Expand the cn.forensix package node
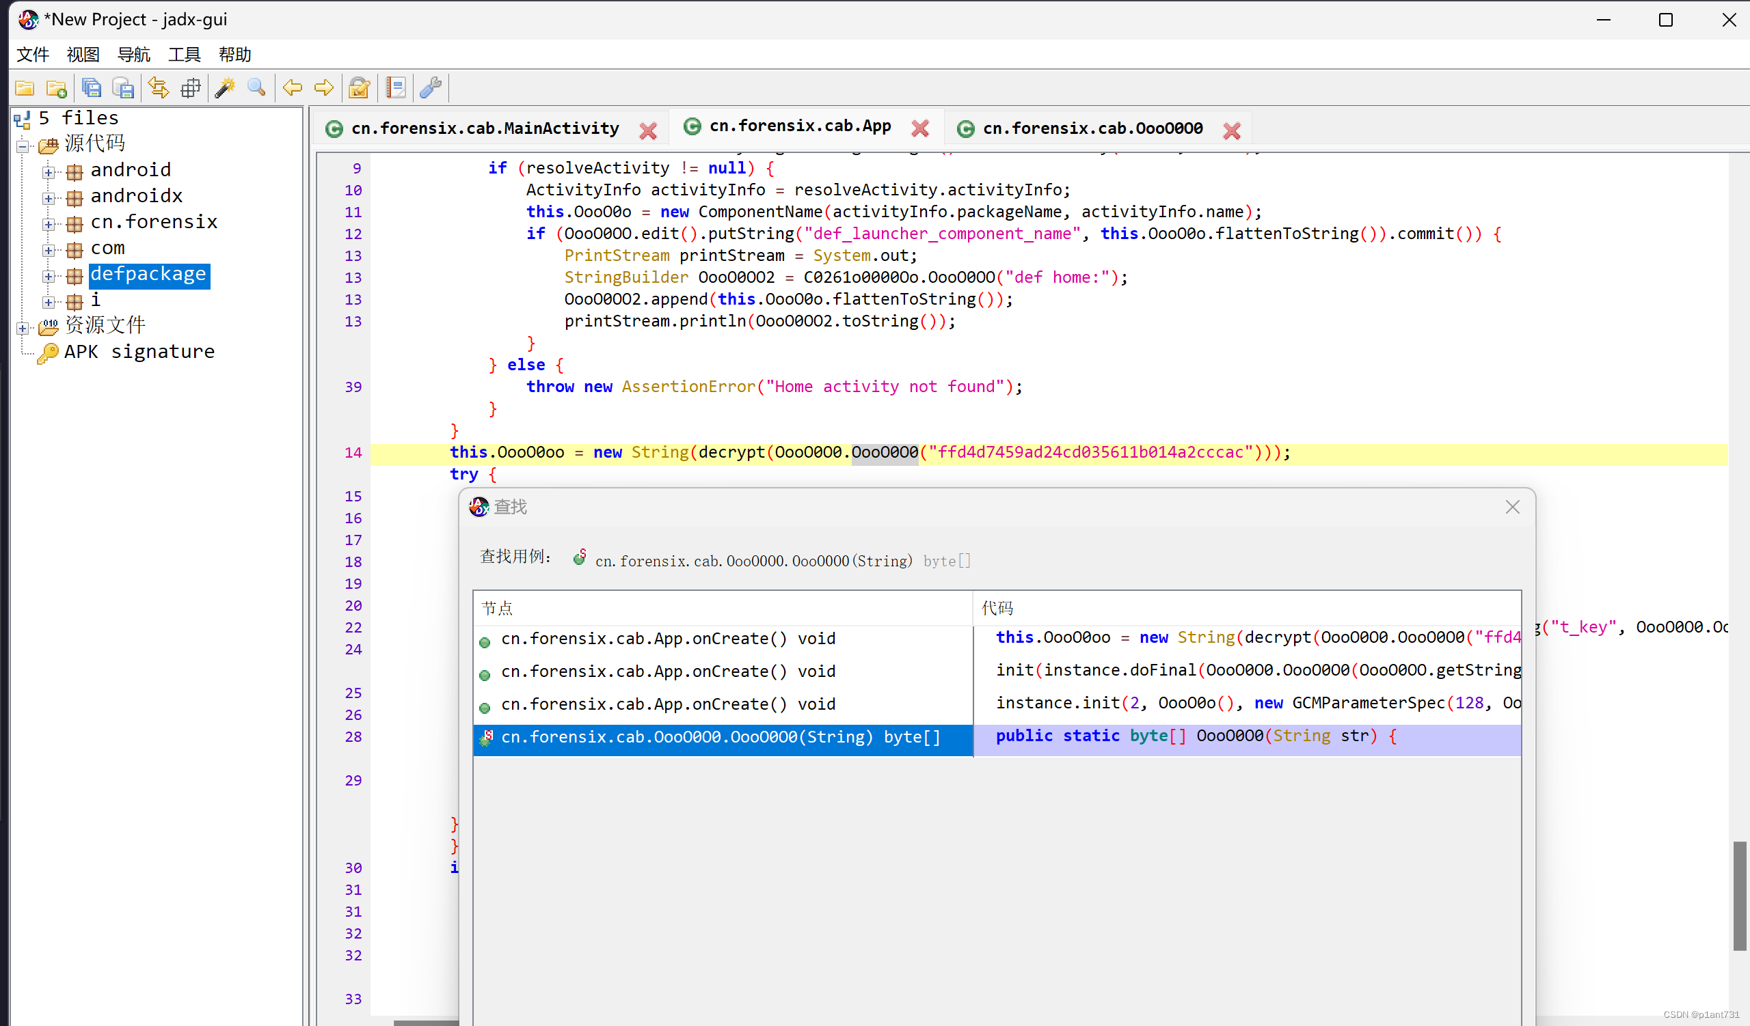This screenshot has height=1026, width=1750. [49, 224]
